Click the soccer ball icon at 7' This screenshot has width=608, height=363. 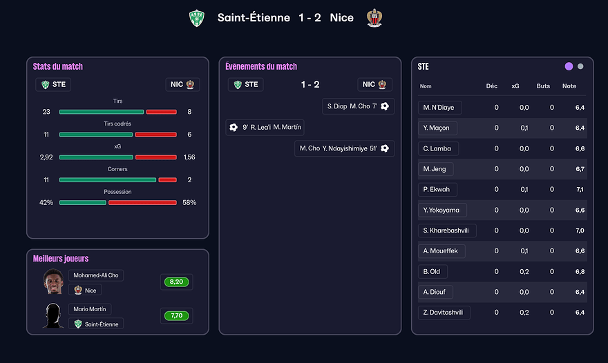(x=385, y=106)
